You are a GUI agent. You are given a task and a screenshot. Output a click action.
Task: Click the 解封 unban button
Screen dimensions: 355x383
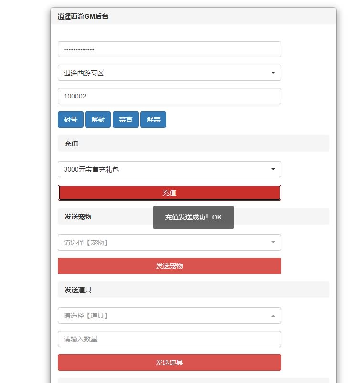pyautogui.click(x=98, y=120)
